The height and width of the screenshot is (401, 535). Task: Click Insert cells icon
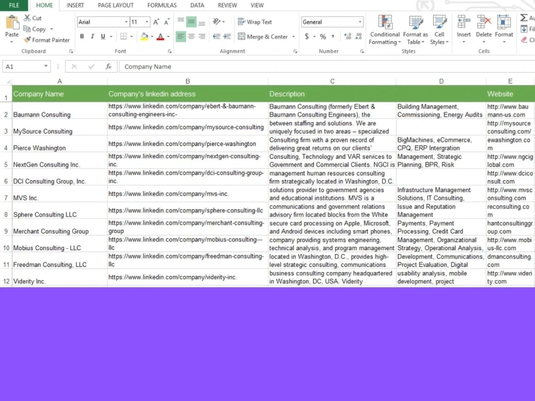pyautogui.click(x=464, y=22)
